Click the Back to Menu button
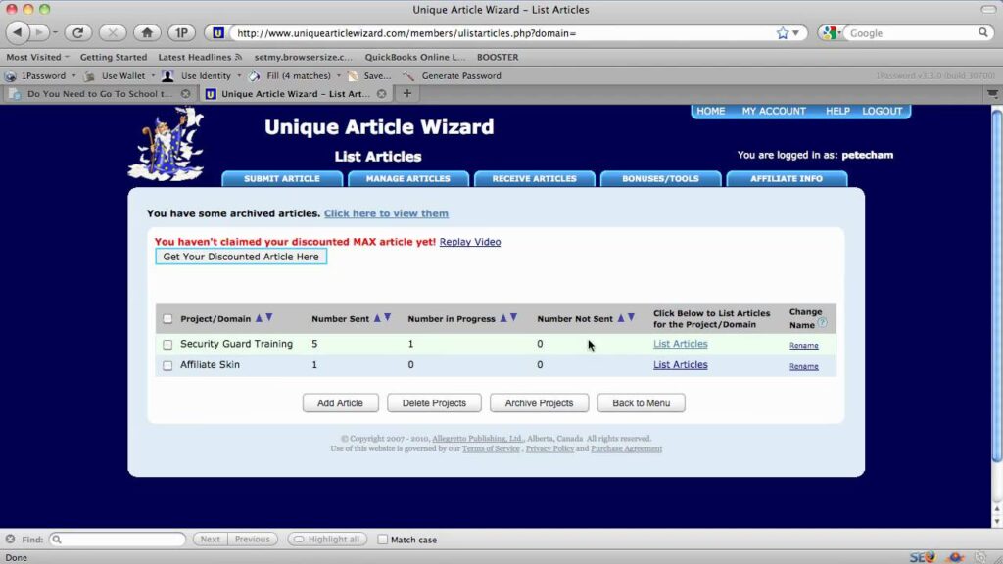 (x=641, y=402)
